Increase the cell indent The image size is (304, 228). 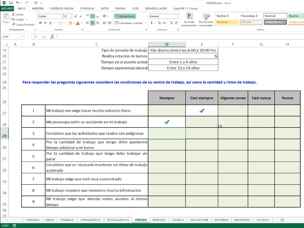pyautogui.click(x=110, y=23)
